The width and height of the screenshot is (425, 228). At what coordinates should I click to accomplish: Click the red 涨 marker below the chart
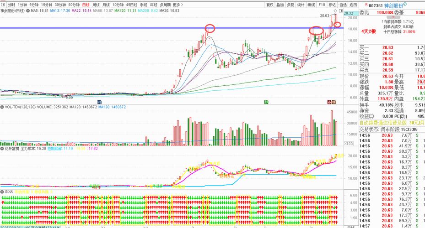pos(329,102)
